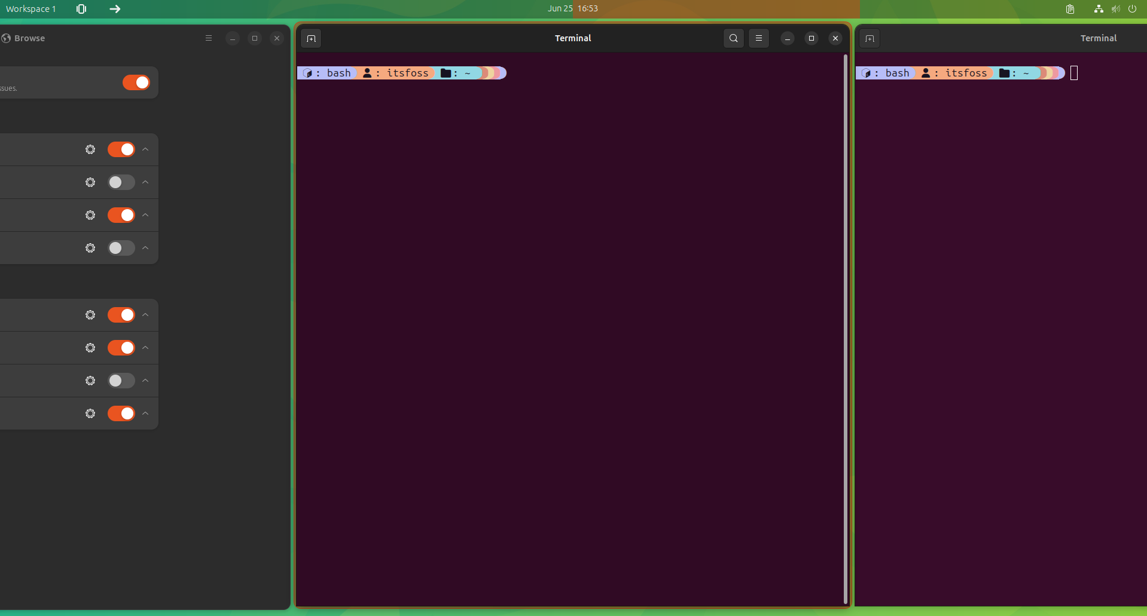Collapse fourth upper-group extension row chevron
1147x616 pixels.
pyautogui.click(x=145, y=248)
